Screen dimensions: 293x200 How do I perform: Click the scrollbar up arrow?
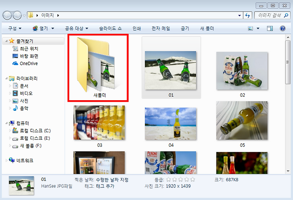[288, 37]
